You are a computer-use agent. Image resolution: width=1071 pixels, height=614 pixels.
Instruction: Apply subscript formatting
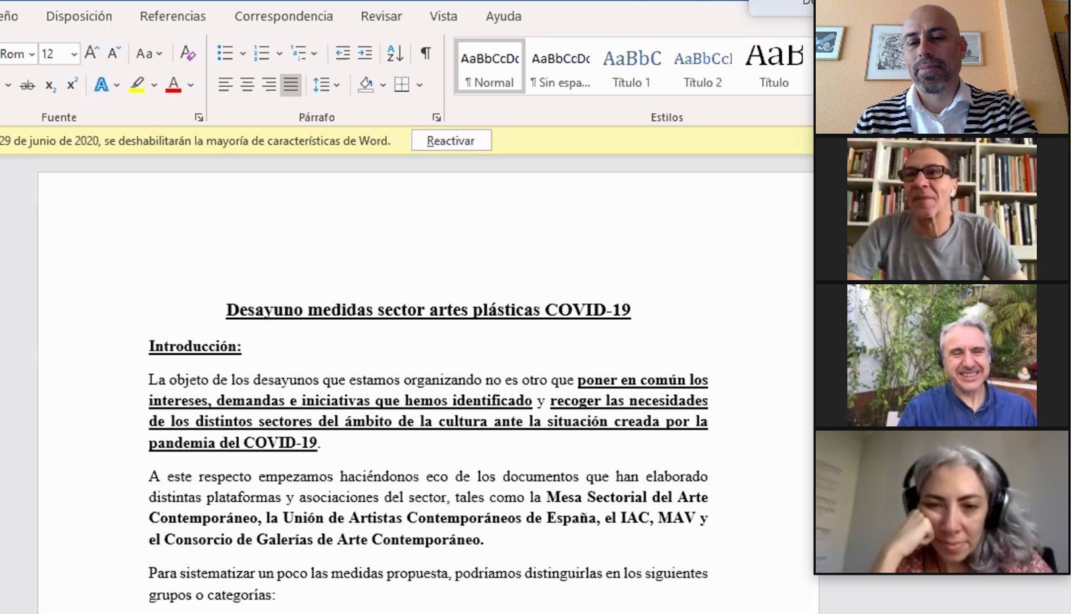coord(51,85)
